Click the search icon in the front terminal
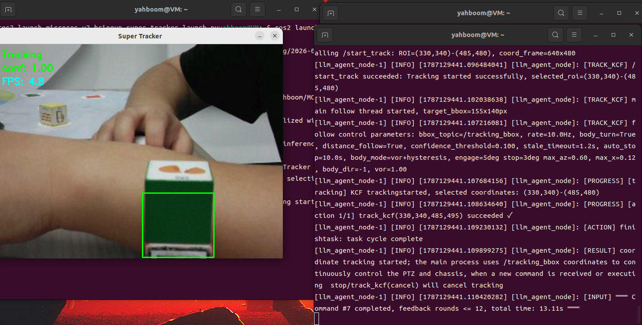The image size is (642, 325). (555, 34)
